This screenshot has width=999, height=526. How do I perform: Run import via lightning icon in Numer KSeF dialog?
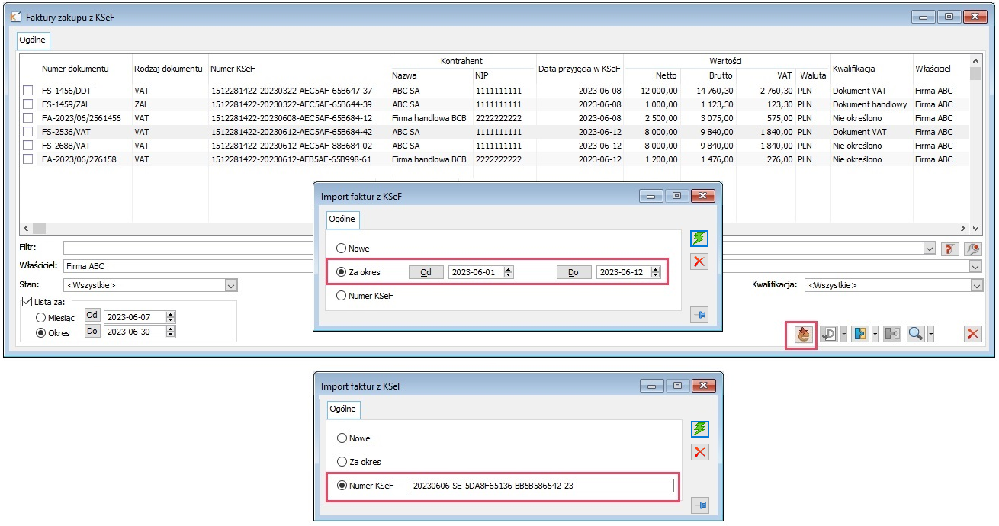pyautogui.click(x=700, y=428)
